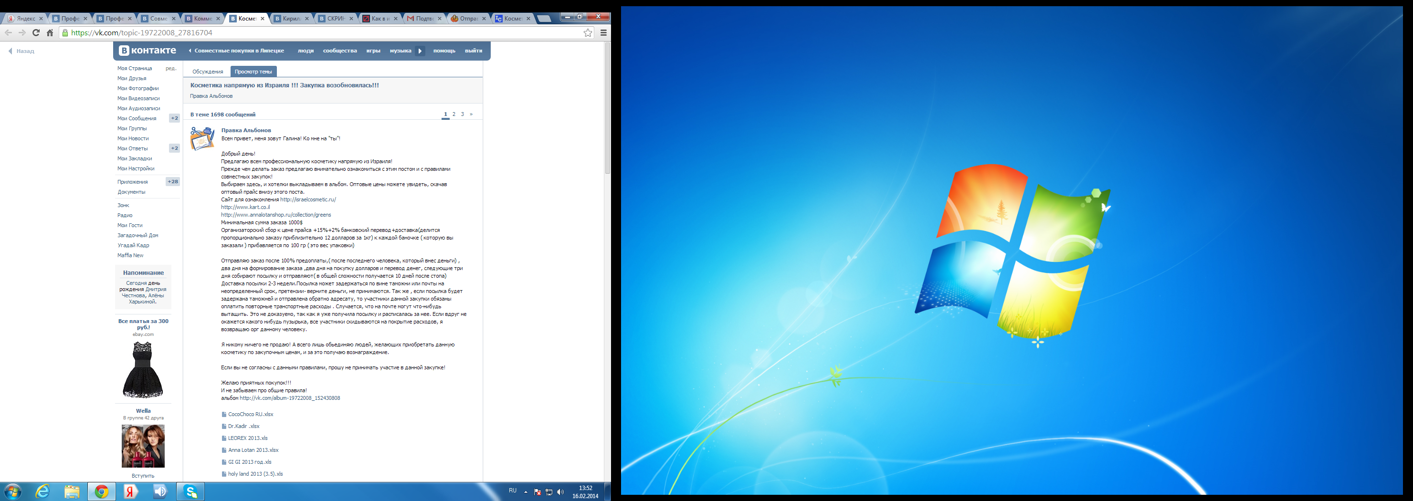Close the Яндекс browser tab
Image resolution: width=1413 pixels, height=501 pixels.
point(41,19)
